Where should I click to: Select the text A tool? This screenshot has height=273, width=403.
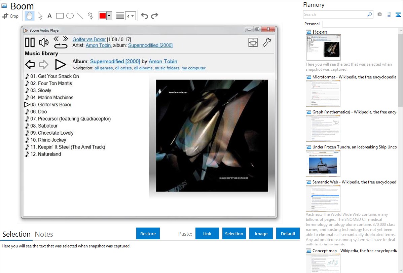click(x=49, y=16)
